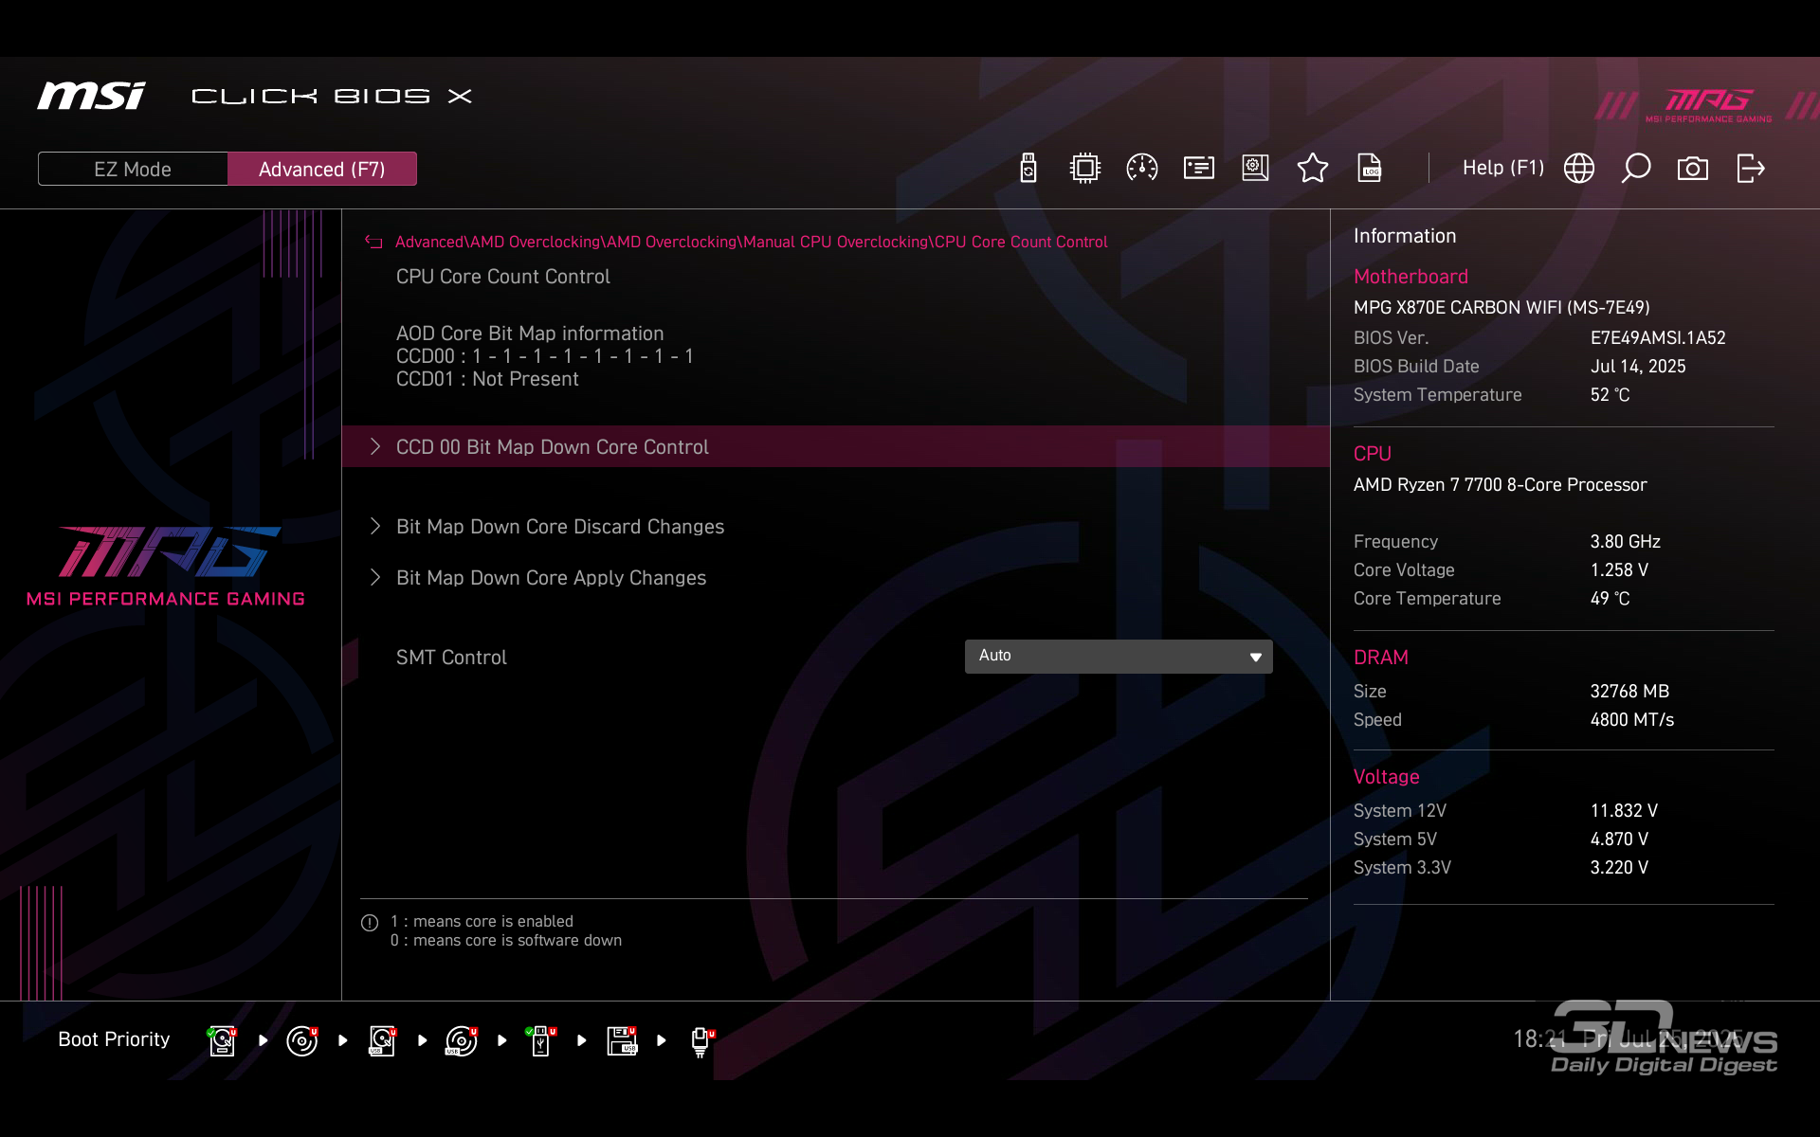Click chevron beside Discard Changes
Image resolution: width=1820 pixels, height=1137 pixels.
click(x=375, y=527)
